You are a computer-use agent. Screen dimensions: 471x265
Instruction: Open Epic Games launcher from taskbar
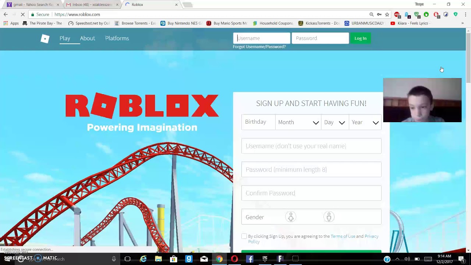pos(265,259)
